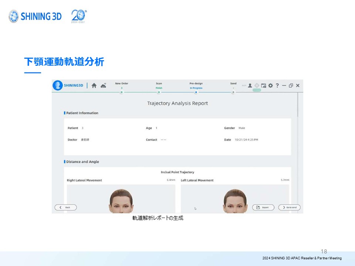The height and width of the screenshot is (266, 355).
Task: Minimize the SHINING3D application window
Action: [284, 85]
